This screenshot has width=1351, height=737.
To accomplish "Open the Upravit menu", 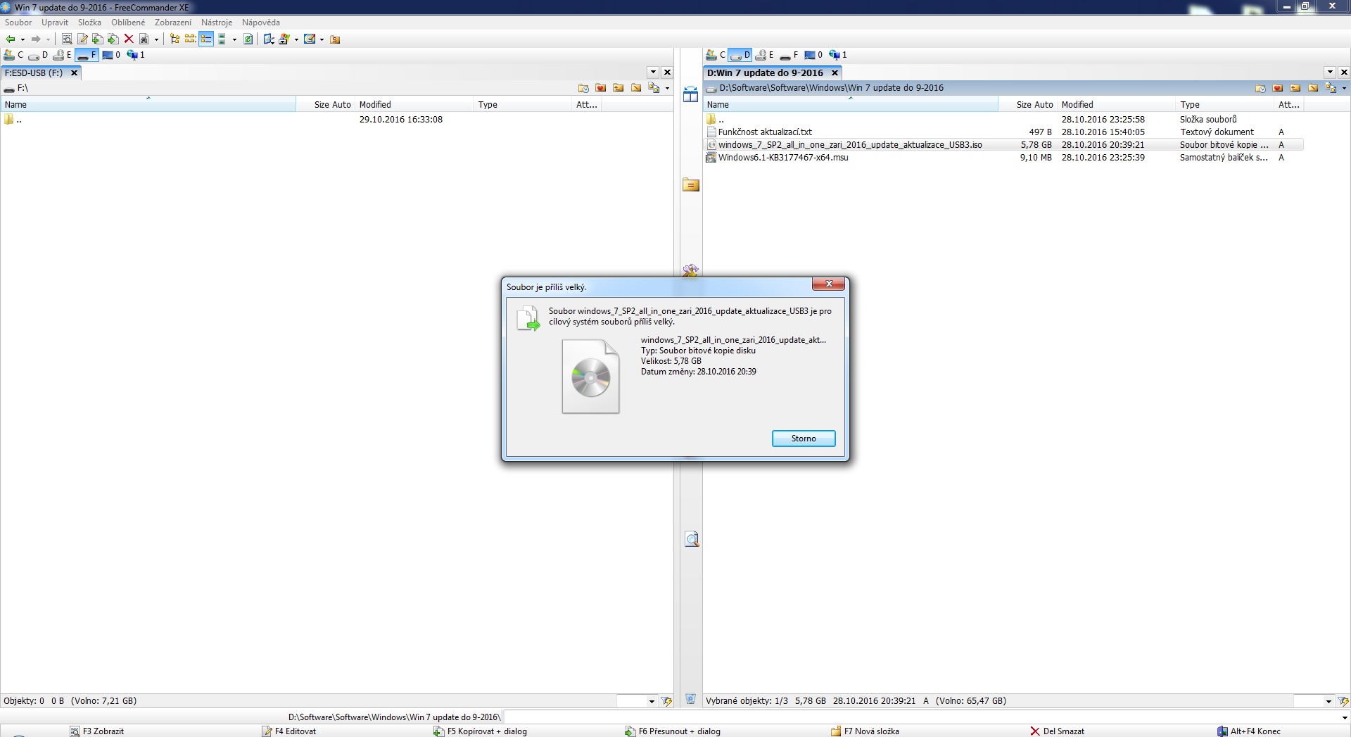I will pos(55,23).
